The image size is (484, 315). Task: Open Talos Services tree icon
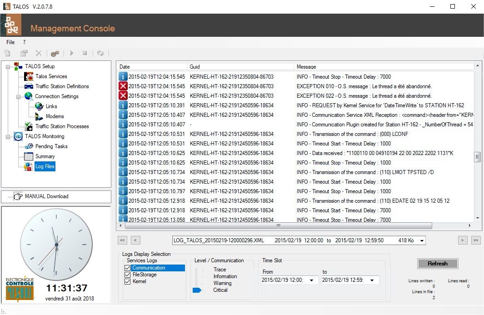29,76
